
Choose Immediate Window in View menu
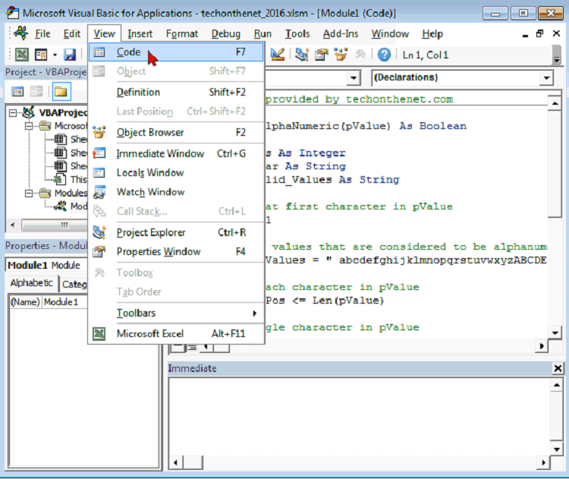tap(176, 153)
